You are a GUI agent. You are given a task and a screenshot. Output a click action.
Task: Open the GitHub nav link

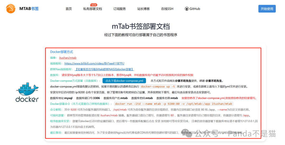tap(192, 9)
